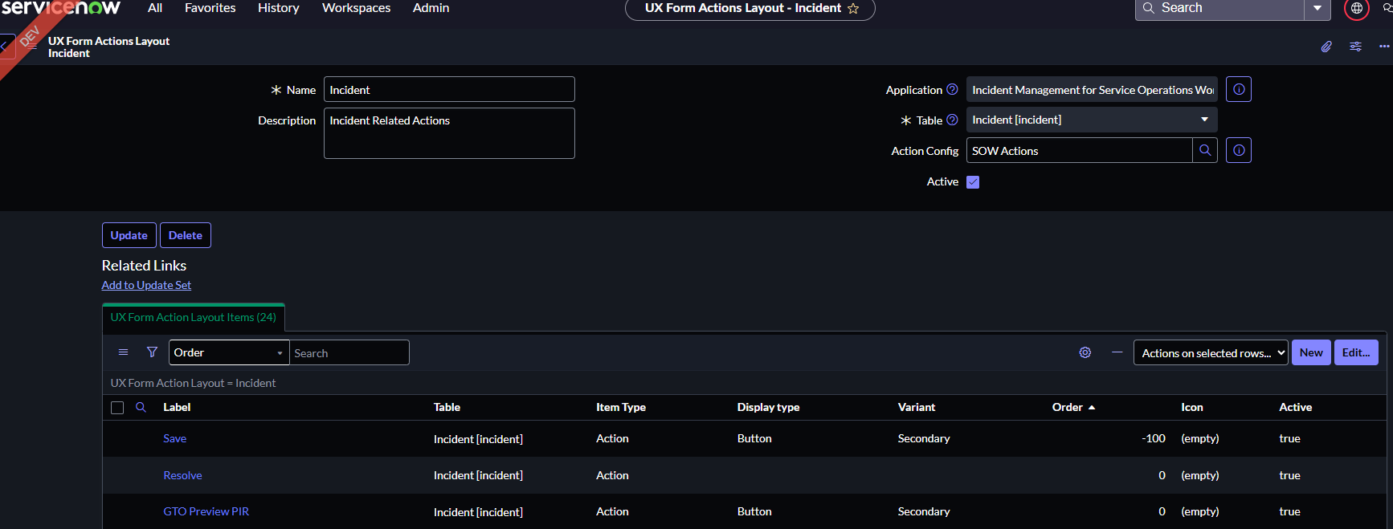
Task: Expand Actions on selected rows dropdown
Action: click(x=1210, y=353)
